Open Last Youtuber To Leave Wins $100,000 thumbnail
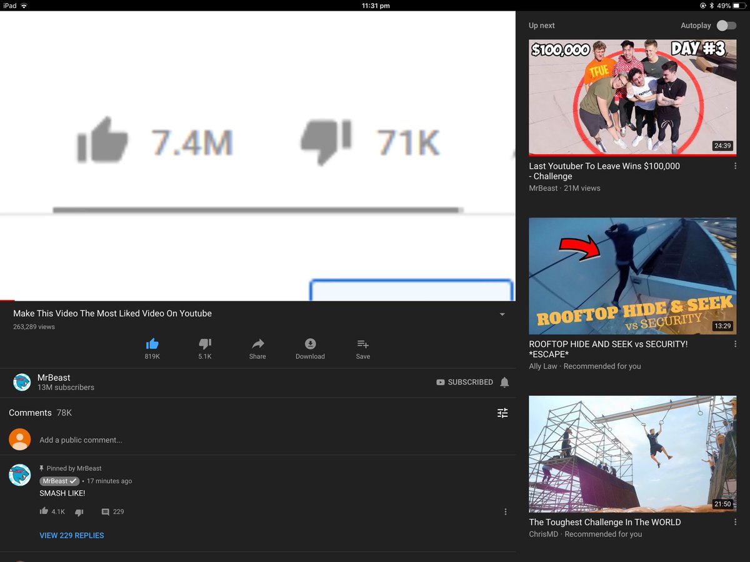Image resolution: width=750 pixels, height=562 pixels. pos(632,98)
